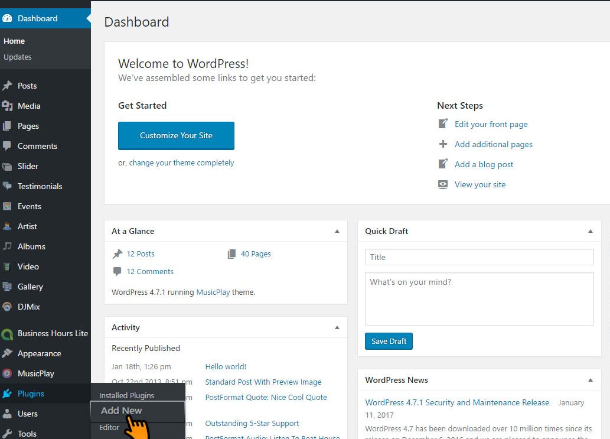Screen dimensions: 610x439
Task: Click the pushpin icon next to 12 Posts
Action: [x=117, y=253]
